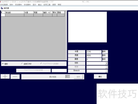Click the 搜索 search button
Image resolution: width=138 pixels, height=104 pixels.
[x=78, y=77]
